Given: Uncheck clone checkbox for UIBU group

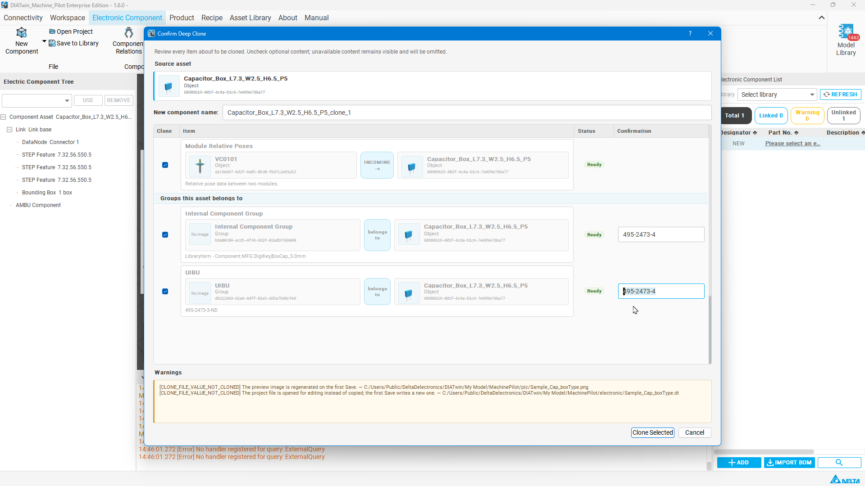Looking at the screenshot, I should [165, 292].
